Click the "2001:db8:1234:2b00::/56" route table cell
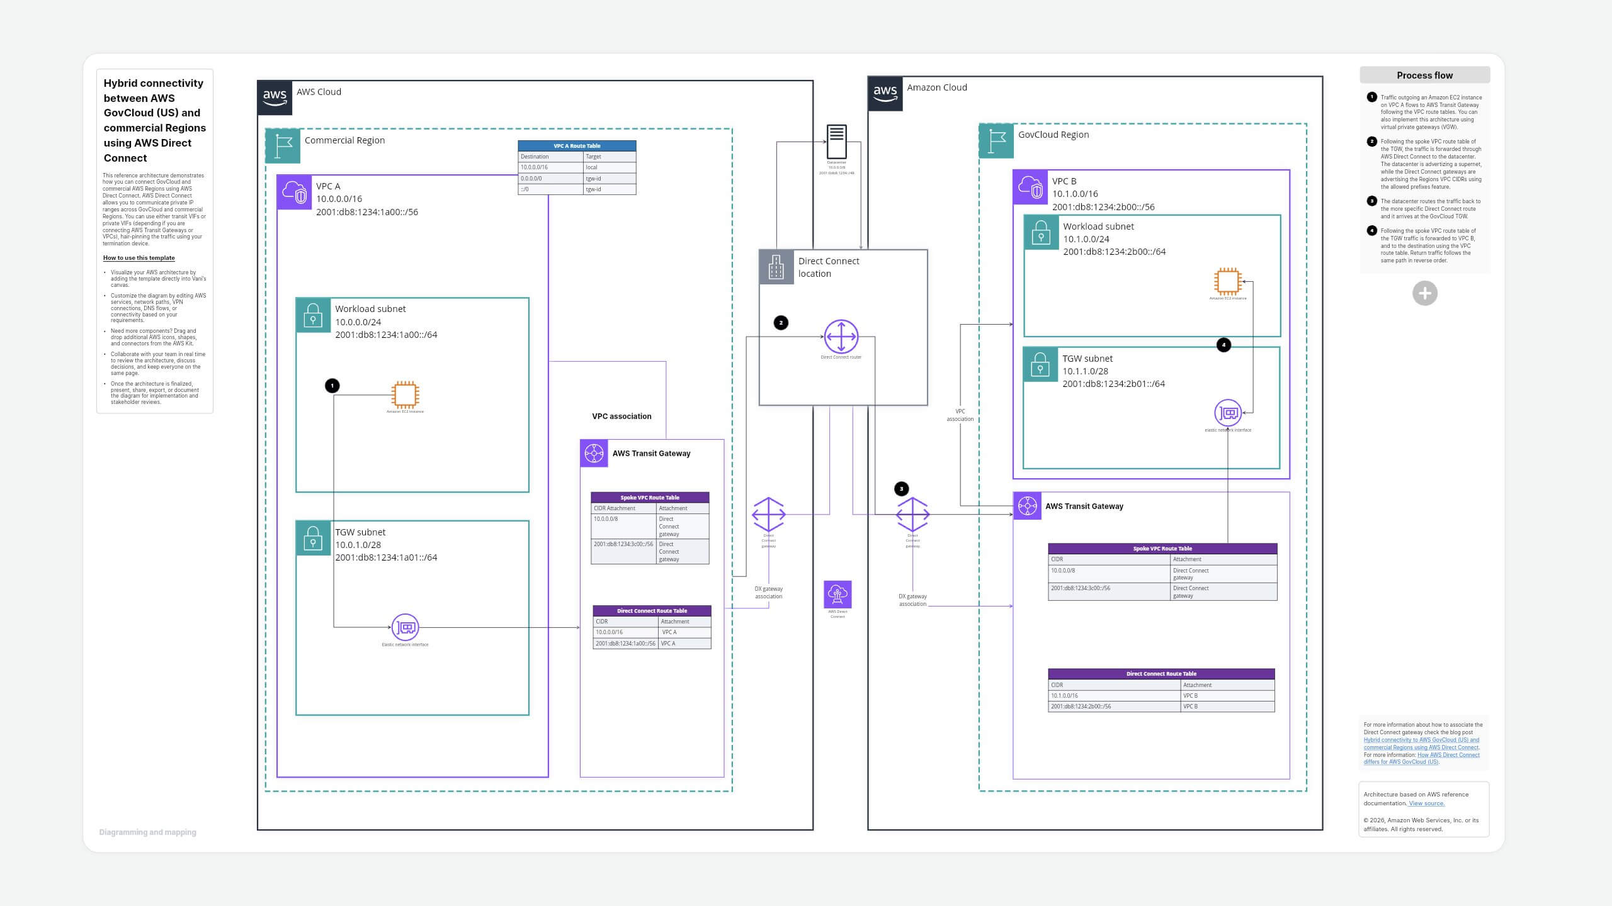 [1114, 707]
